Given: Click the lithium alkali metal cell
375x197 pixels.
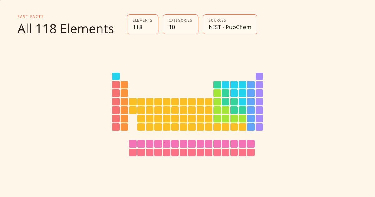Looking at the screenshot, I should (116, 85).
